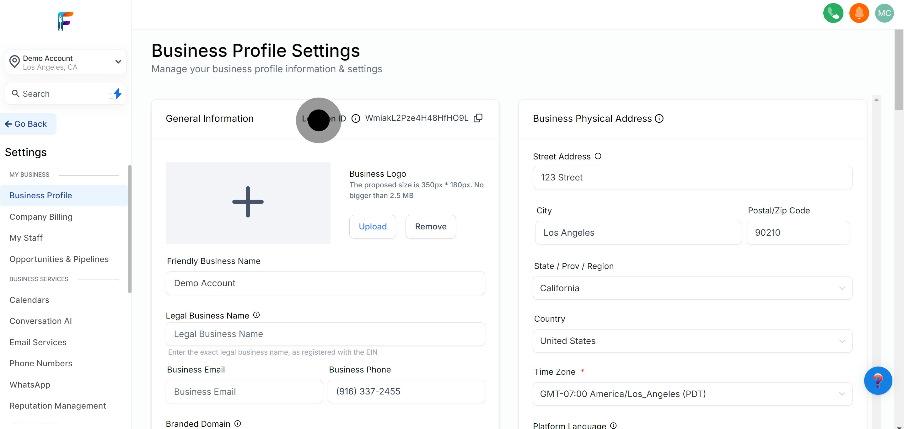
Task: Open Company Billing settings
Action: (x=41, y=217)
